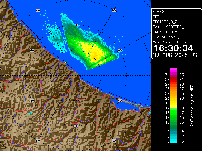202x151 pixels.
Task: Click the ilts2 radar site name
Action: coord(158,12)
